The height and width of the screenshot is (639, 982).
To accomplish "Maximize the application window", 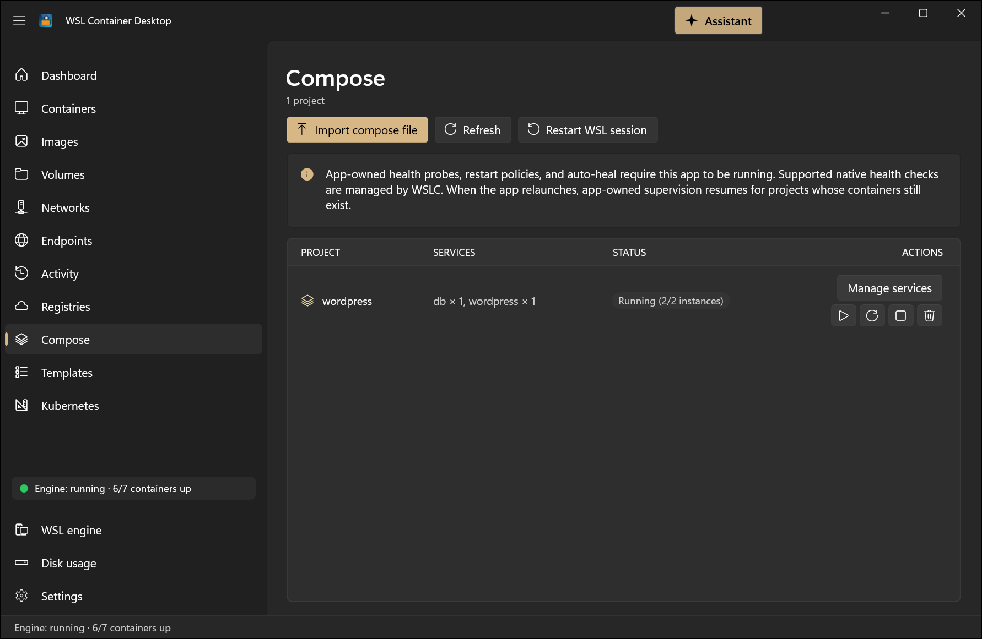I will [x=923, y=13].
